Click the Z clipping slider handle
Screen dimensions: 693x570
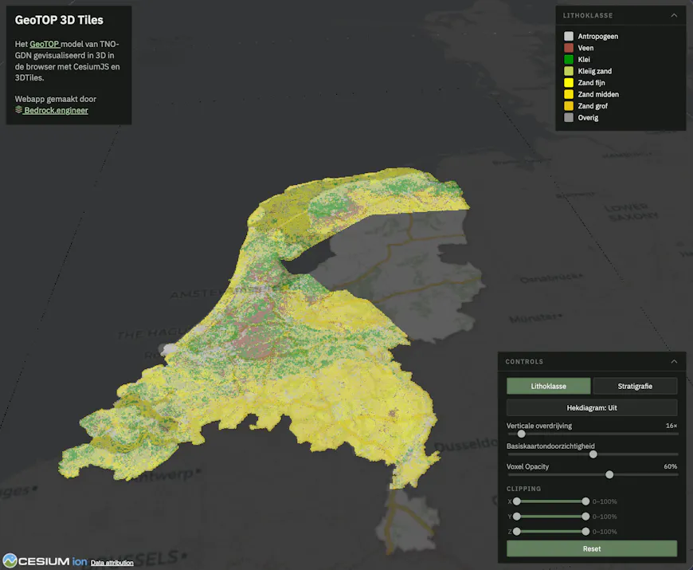click(516, 531)
